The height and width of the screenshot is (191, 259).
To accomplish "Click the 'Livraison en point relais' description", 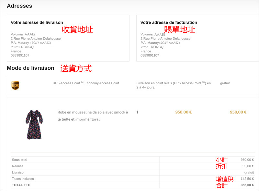I will point(174,85).
